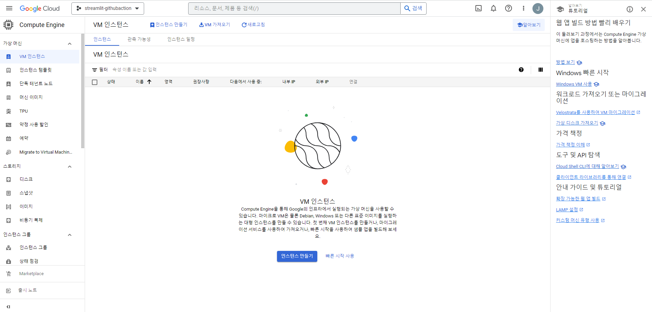Click the 스냅샷 sidebar icon
The width and height of the screenshot is (652, 312).
[9, 193]
